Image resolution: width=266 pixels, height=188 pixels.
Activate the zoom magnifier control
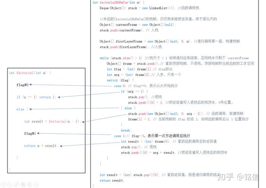pos(30,184)
